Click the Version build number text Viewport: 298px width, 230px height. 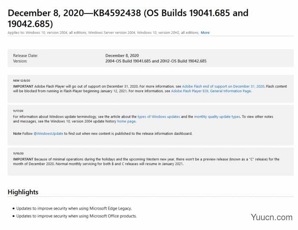156,61
